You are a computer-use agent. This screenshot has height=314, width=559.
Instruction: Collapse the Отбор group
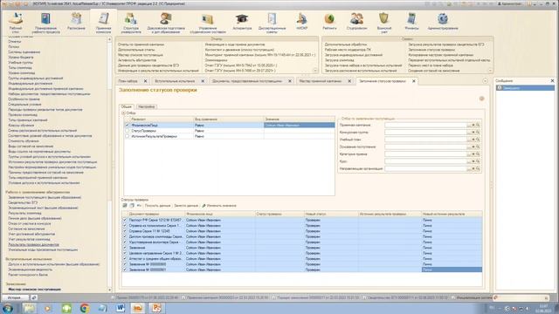pyautogui.click(x=124, y=113)
